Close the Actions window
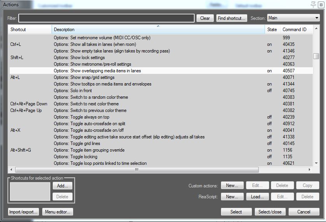This screenshot has width=326, height=222. coord(321,5)
